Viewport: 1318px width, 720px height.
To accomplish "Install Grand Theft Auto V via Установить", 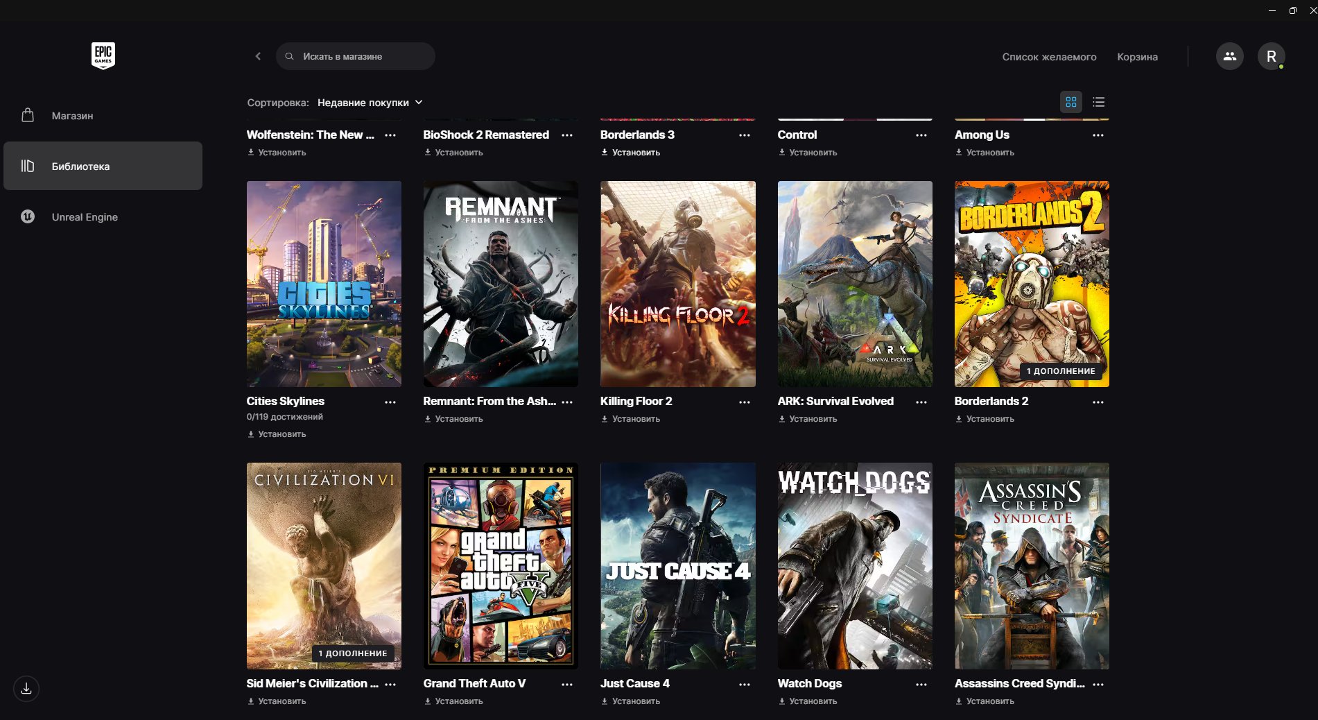I will click(453, 701).
